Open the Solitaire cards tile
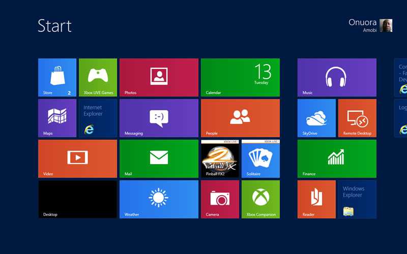Screen dimensions: 407x254 (260, 158)
